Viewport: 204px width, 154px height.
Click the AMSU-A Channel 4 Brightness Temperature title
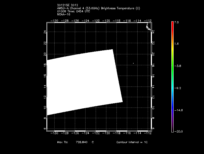coord(98,8)
